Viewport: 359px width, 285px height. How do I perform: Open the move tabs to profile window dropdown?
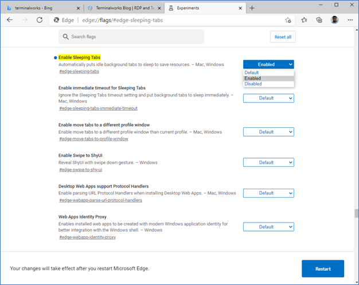tap(268, 132)
